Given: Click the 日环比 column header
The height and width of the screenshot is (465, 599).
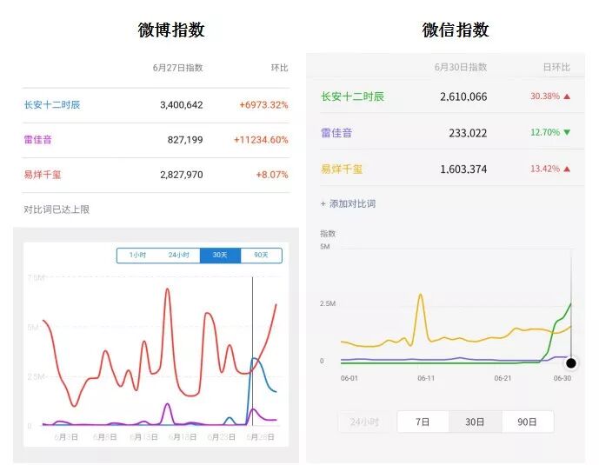Looking at the screenshot, I should [x=556, y=67].
